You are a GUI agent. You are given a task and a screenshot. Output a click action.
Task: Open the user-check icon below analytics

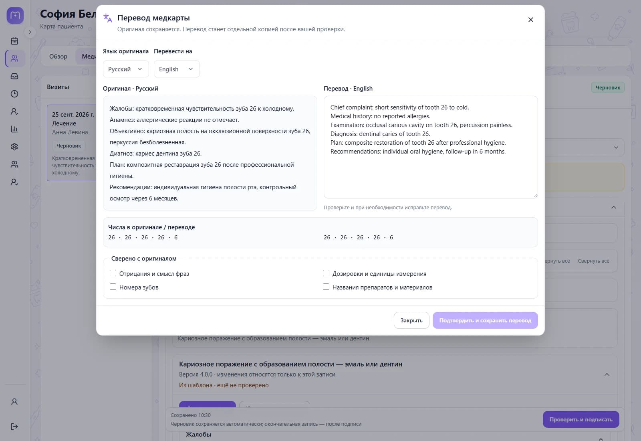pos(14,111)
